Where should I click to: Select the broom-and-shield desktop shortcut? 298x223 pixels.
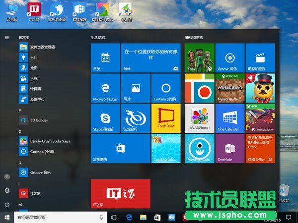(x=125, y=12)
